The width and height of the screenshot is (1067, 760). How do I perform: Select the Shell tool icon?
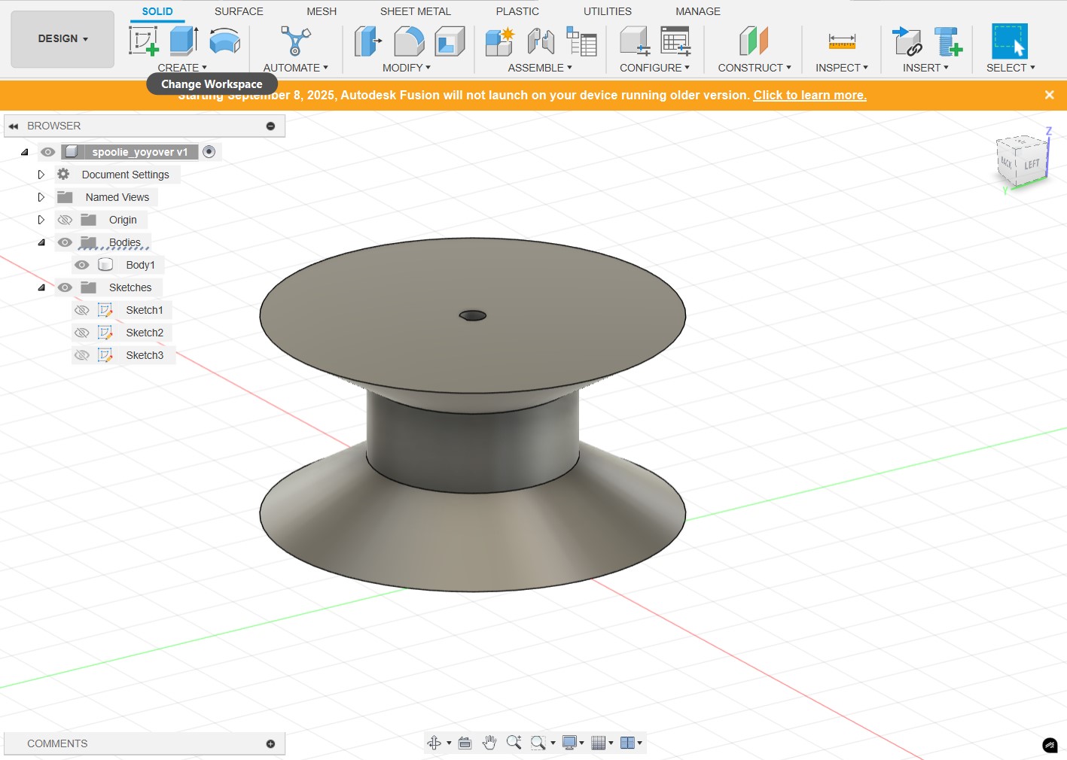(450, 41)
